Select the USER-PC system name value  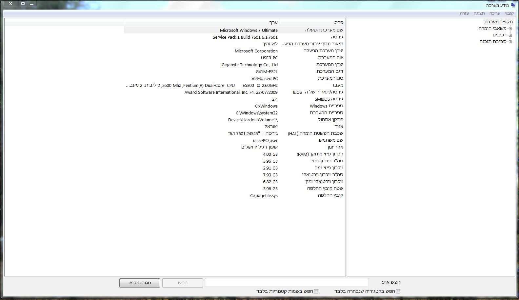click(269, 58)
